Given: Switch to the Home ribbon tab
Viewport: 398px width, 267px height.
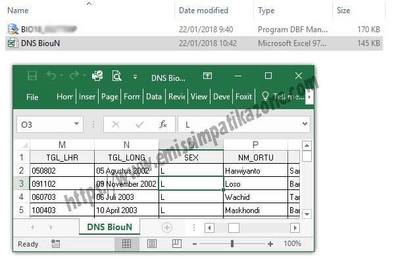Looking at the screenshot, I should pyautogui.click(x=64, y=97).
